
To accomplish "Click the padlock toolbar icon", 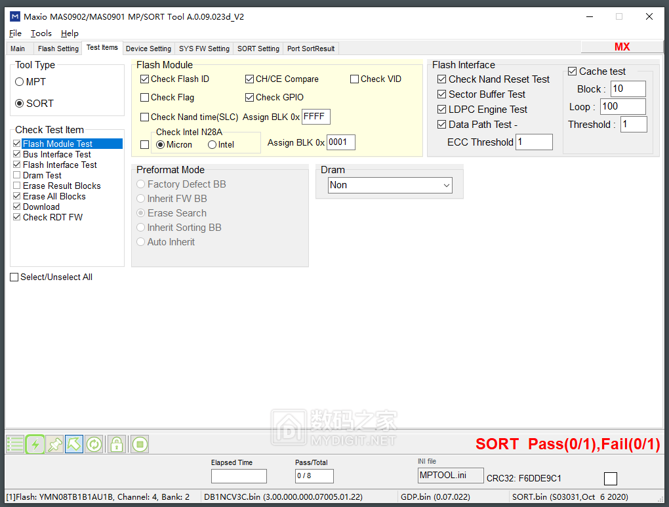I will pyautogui.click(x=117, y=444).
